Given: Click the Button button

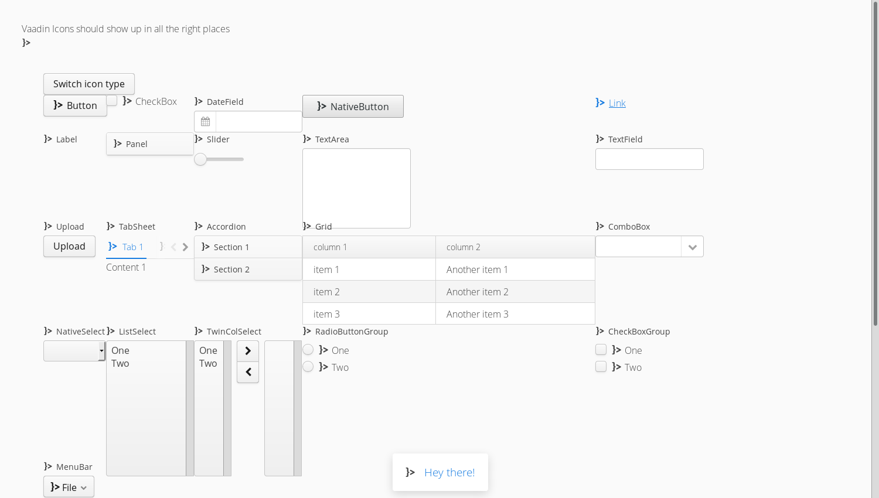Looking at the screenshot, I should (x=75, y=105).
